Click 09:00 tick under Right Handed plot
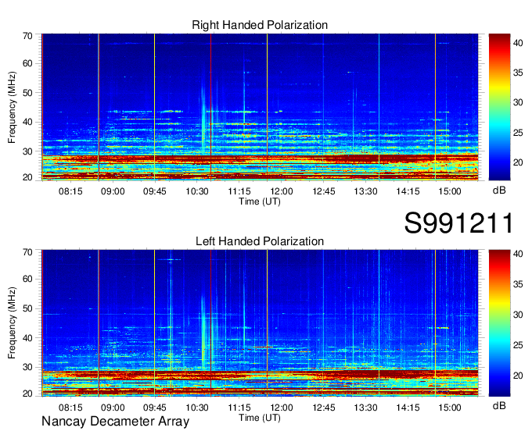The width and height of the screenshot is (532, 431). (113, 191)
